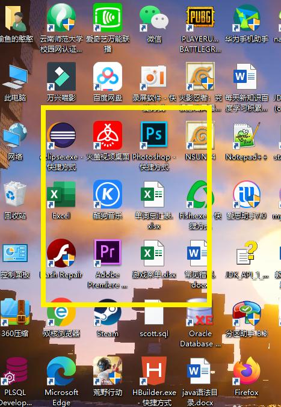Open 万兴喵影 video editor icon
Viewport: 281px width, 407px height.
(61, 76)
